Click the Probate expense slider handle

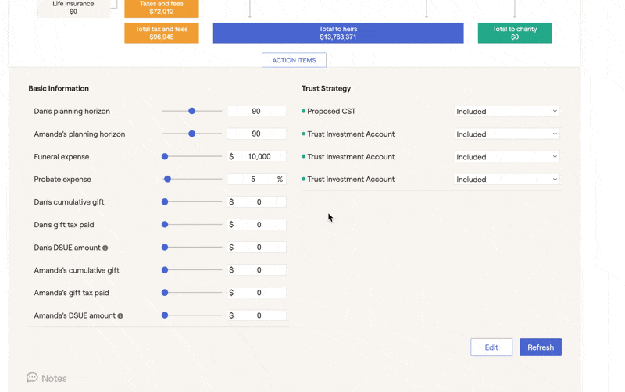click(x=168, y=180)
